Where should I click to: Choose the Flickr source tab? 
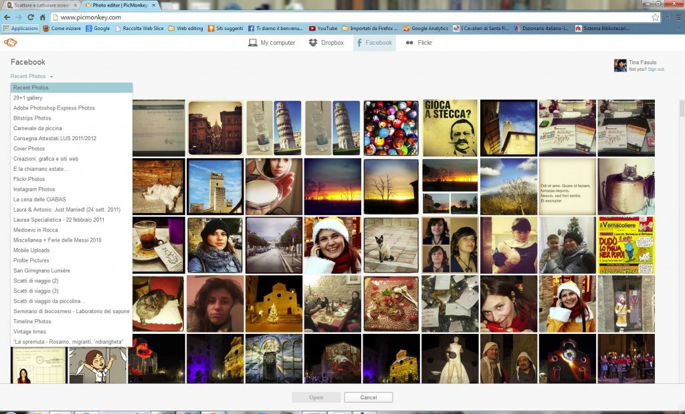[x=419, y=43]
